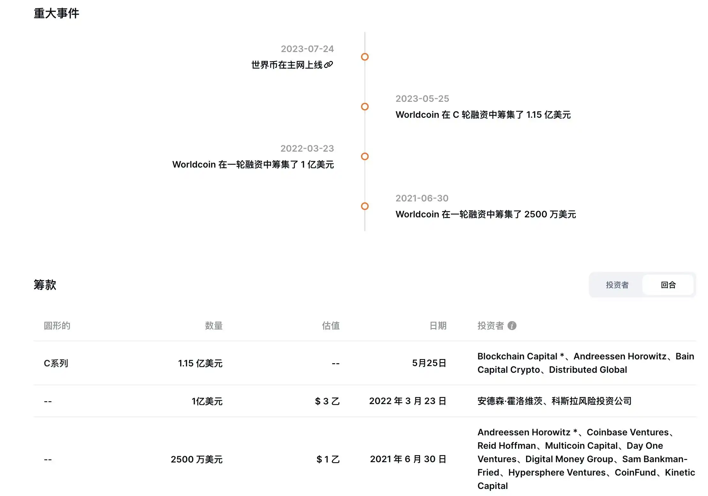Click event text about raising 2500 万美元
This screenshot has width=708, height=496.
tap(486, 214)
